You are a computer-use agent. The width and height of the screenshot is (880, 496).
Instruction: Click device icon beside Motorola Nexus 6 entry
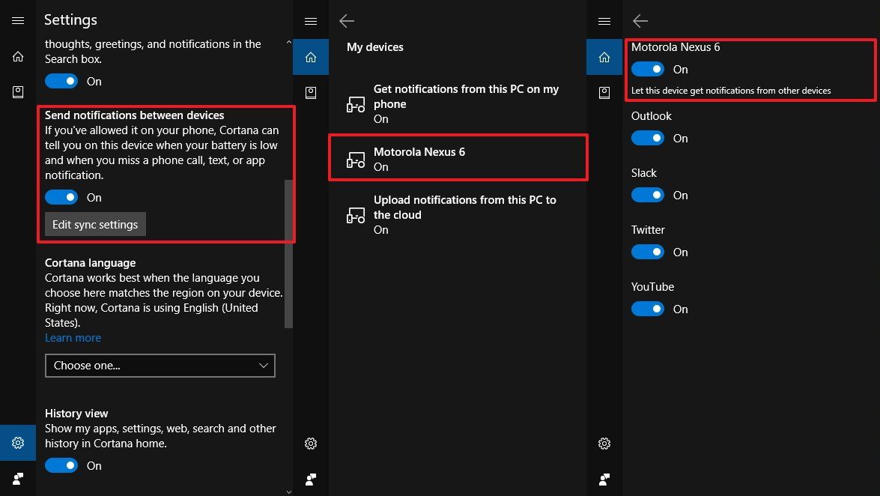pyautogui.click(x=356, y=160)
